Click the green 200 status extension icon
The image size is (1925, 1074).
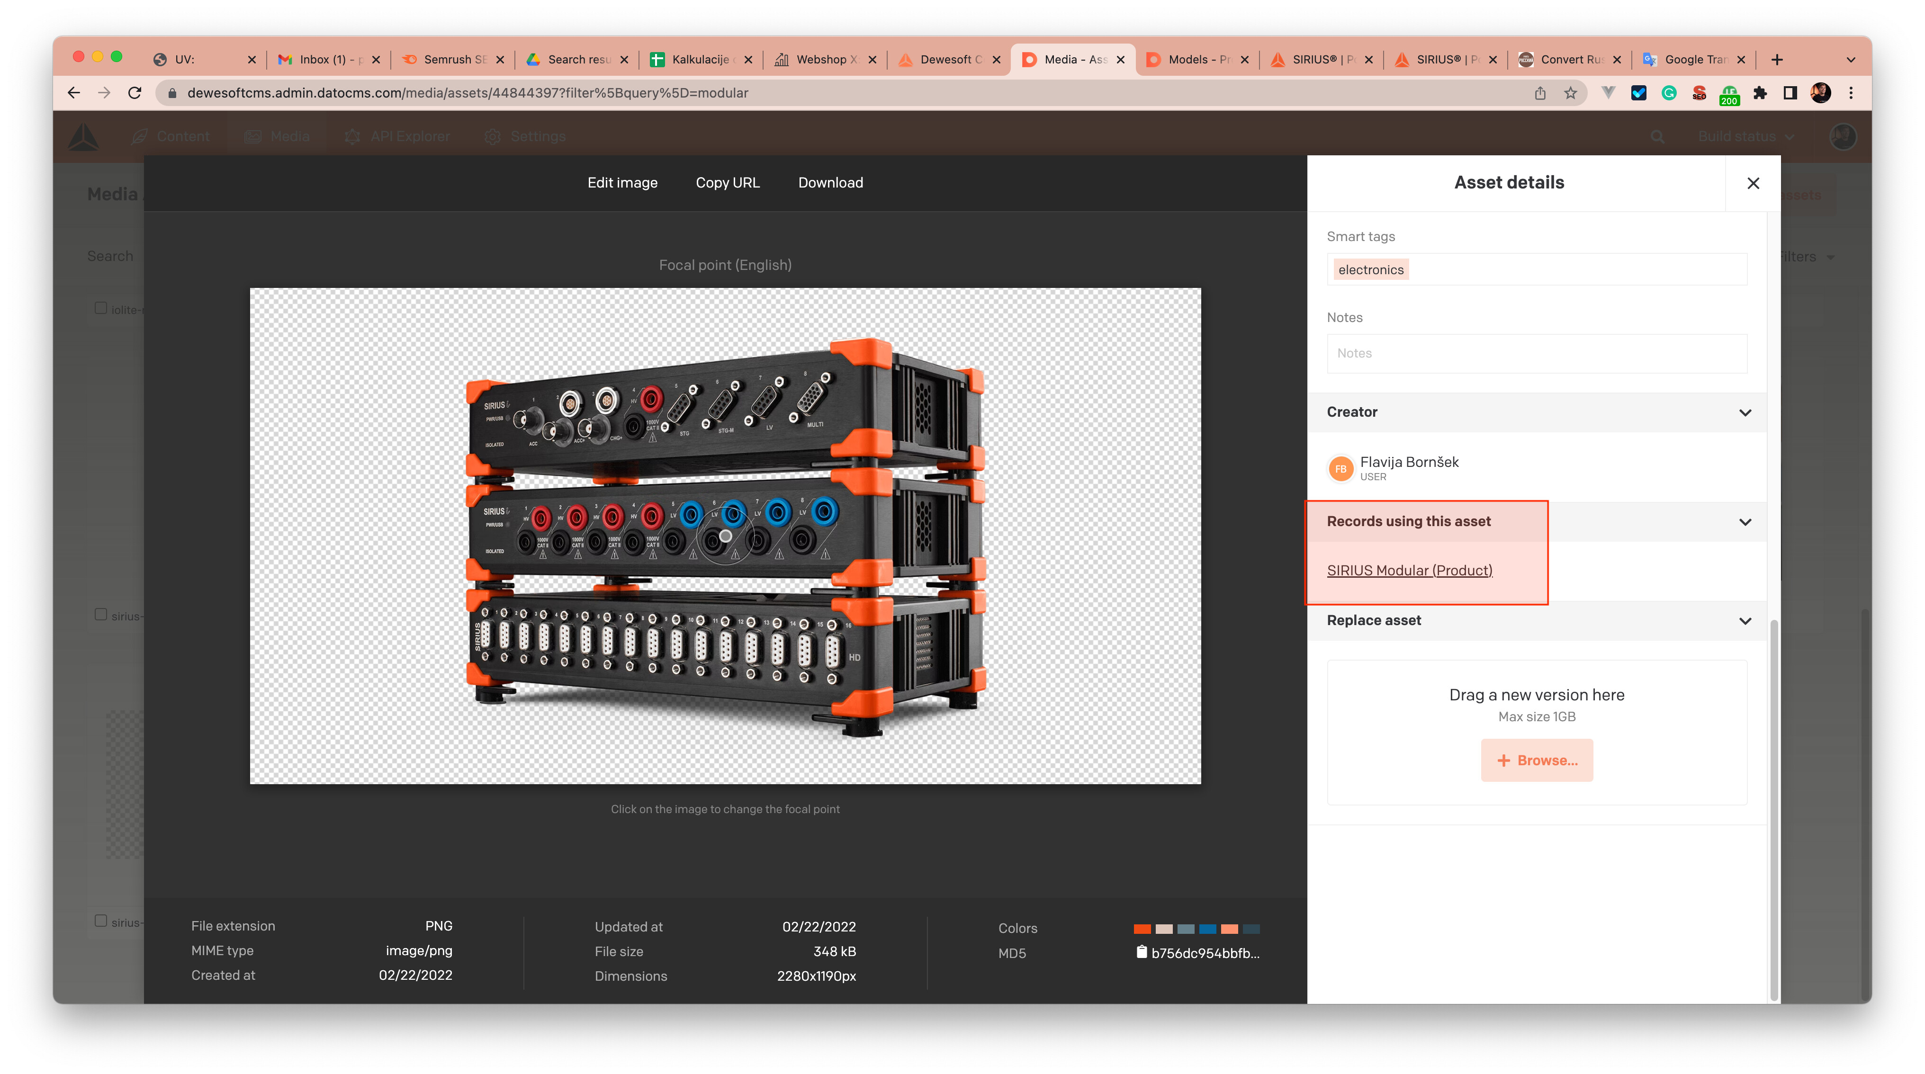click(x=1729, y=94)
